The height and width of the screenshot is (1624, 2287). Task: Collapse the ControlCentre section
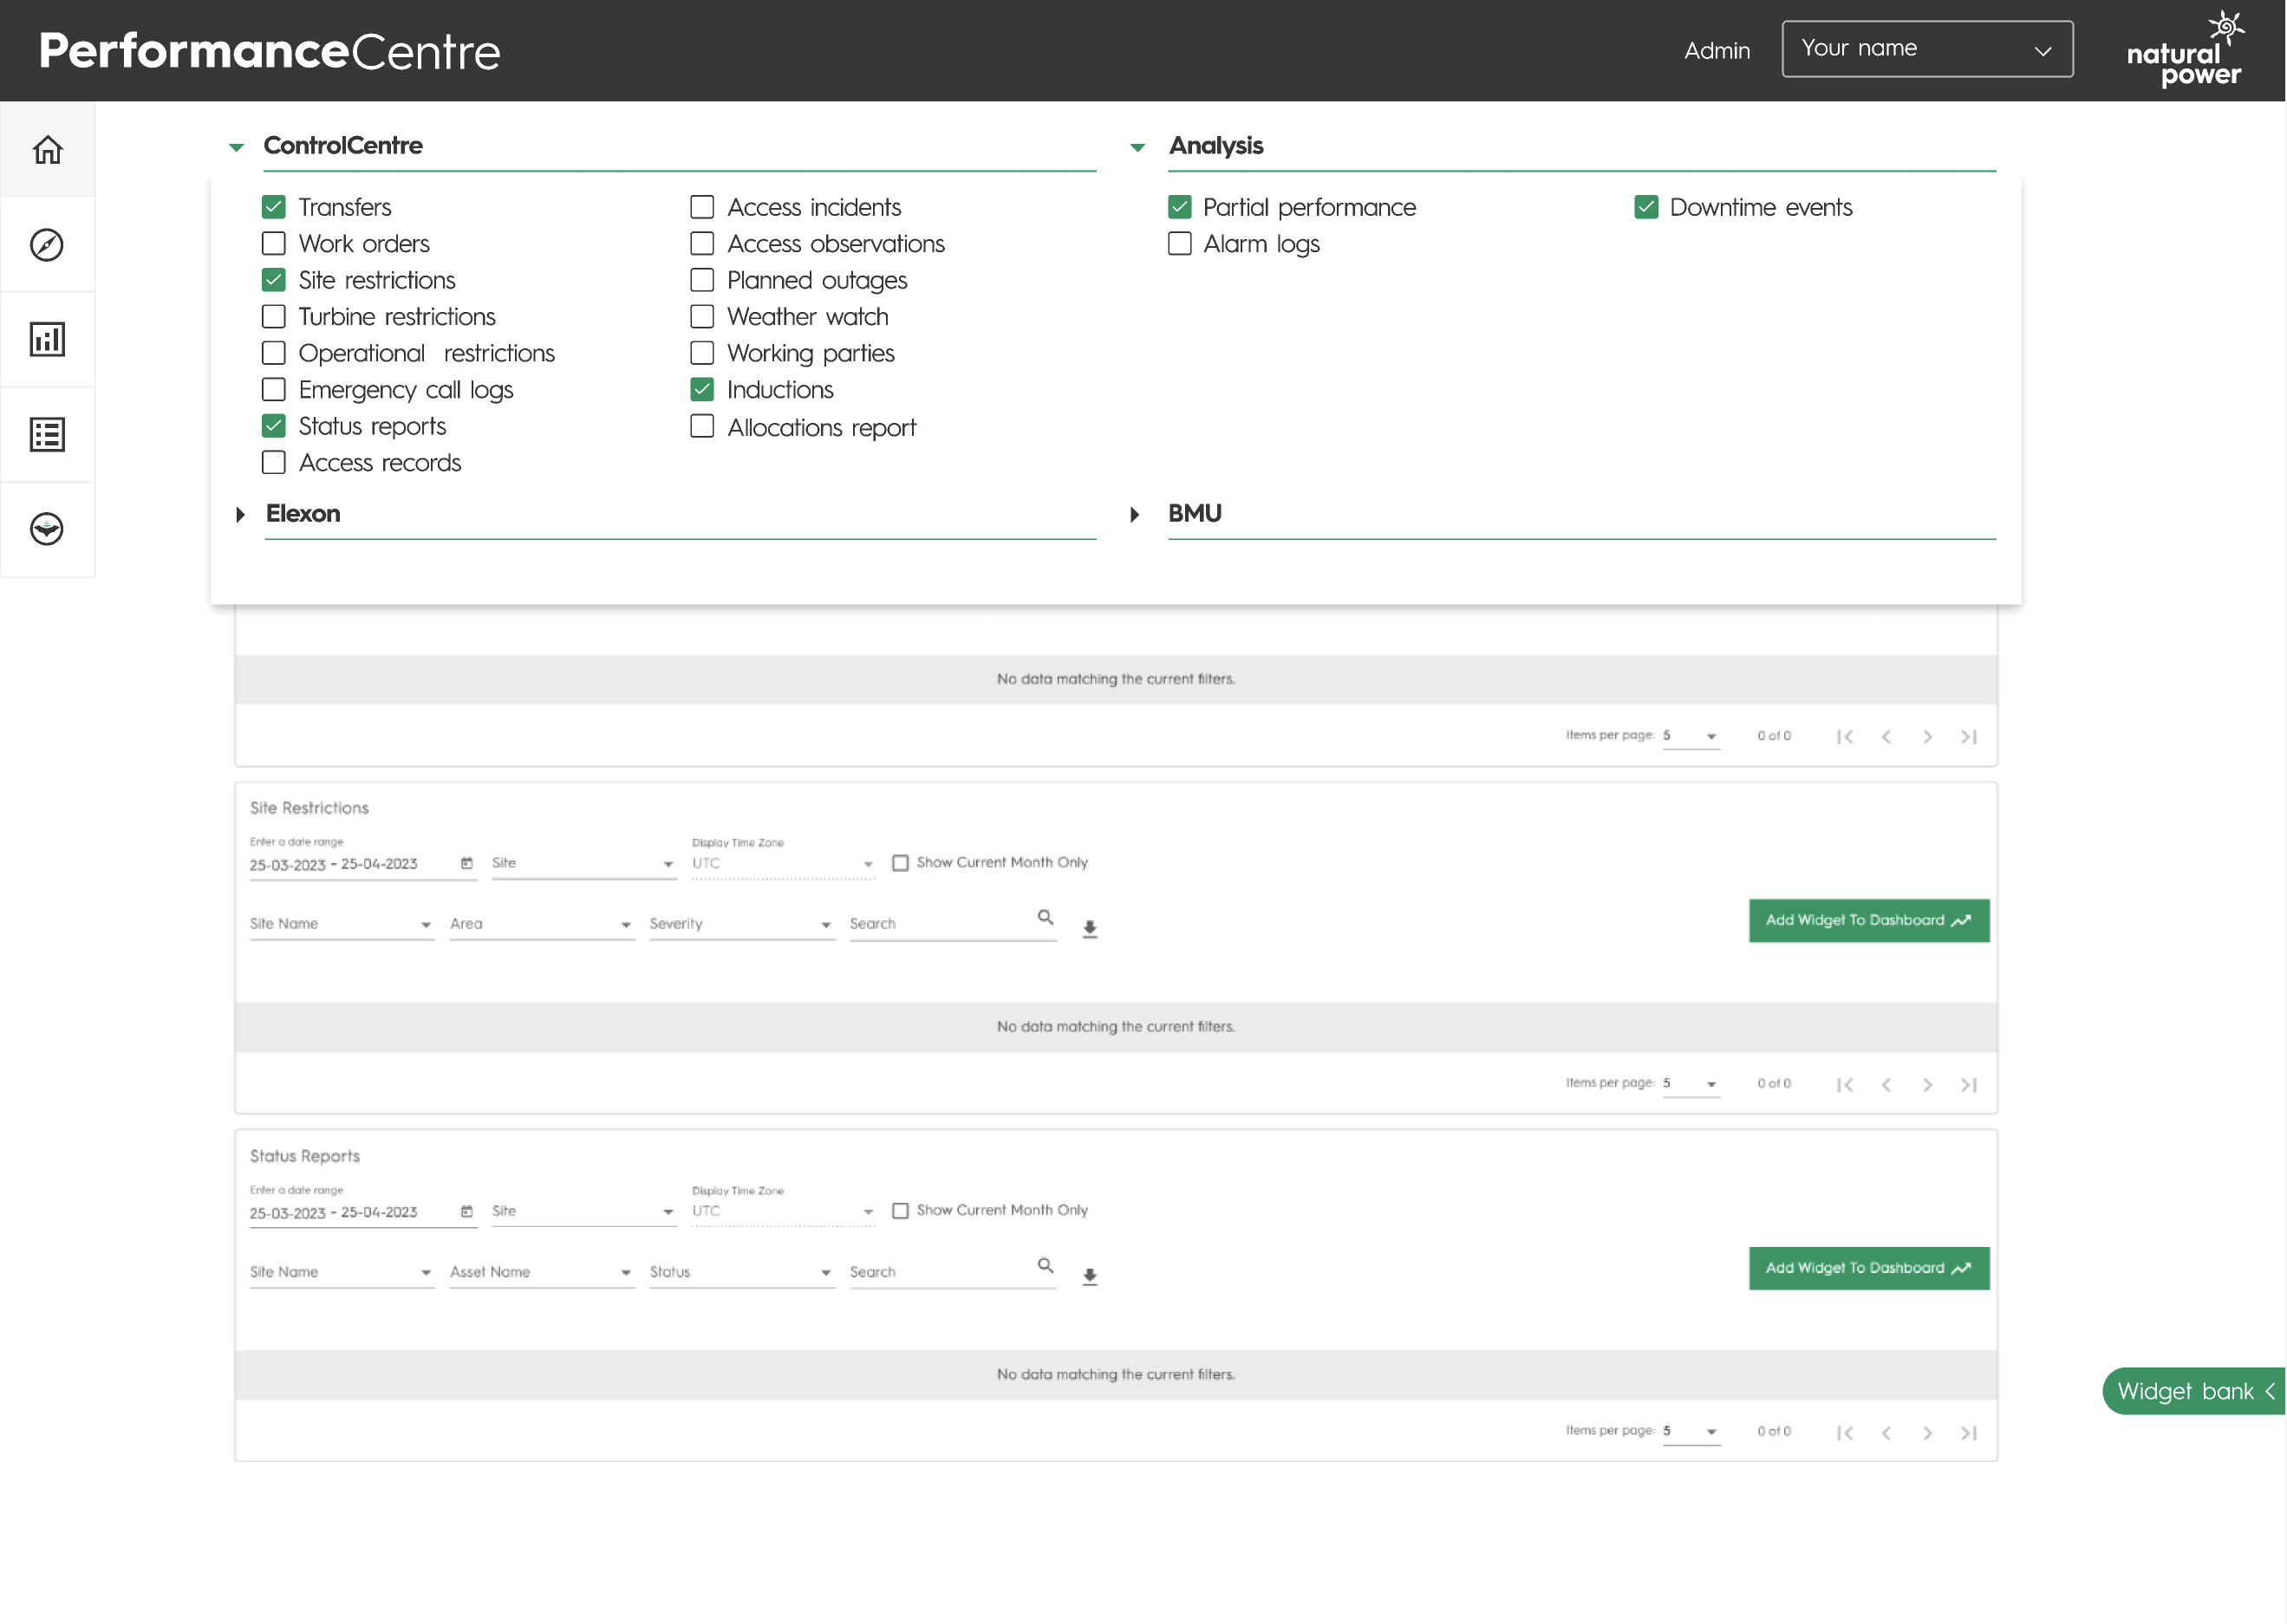(236, 147)
